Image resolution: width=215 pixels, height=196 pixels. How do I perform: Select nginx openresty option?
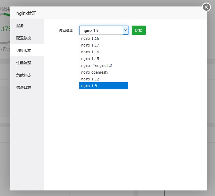(x=104, y=72)
